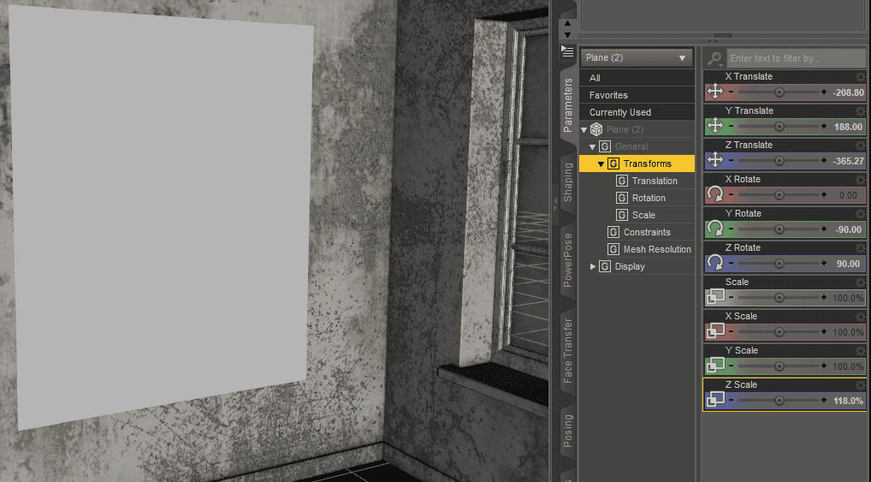Select the Scale group in tree
Viewport: 871px width, 482px height.
click(x=643, y=215)
